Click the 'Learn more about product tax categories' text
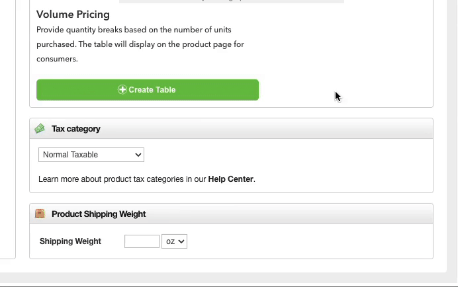The height and width of the screenshot is (287, 458). (122, 179)
